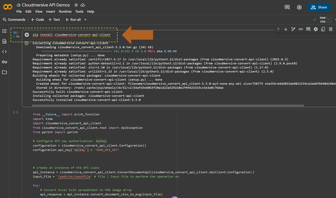Open the table of contents sidebar
The width and height of the screenshot is (336, 198).
click(x=4, y=31)
